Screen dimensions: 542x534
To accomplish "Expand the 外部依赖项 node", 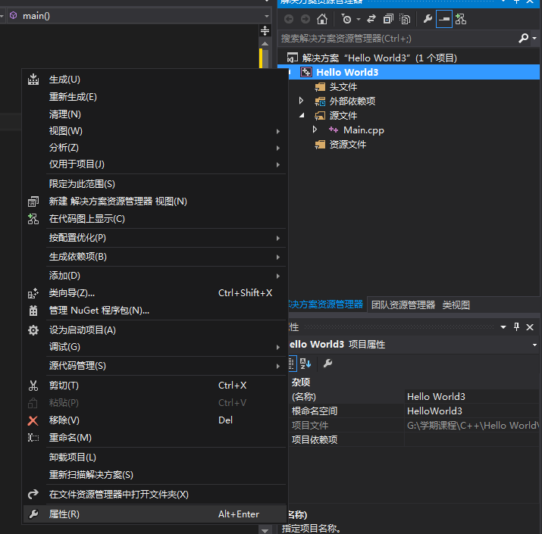I will pyautogui.click(x=301, y=101).
